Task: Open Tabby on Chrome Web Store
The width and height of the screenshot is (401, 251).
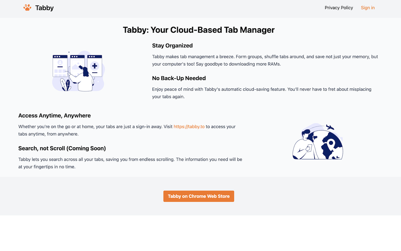Action: pos(199,196)
